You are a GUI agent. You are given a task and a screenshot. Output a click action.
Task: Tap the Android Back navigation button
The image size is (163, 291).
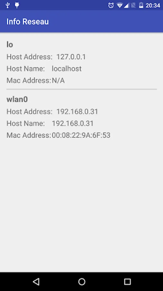[36, 282]
